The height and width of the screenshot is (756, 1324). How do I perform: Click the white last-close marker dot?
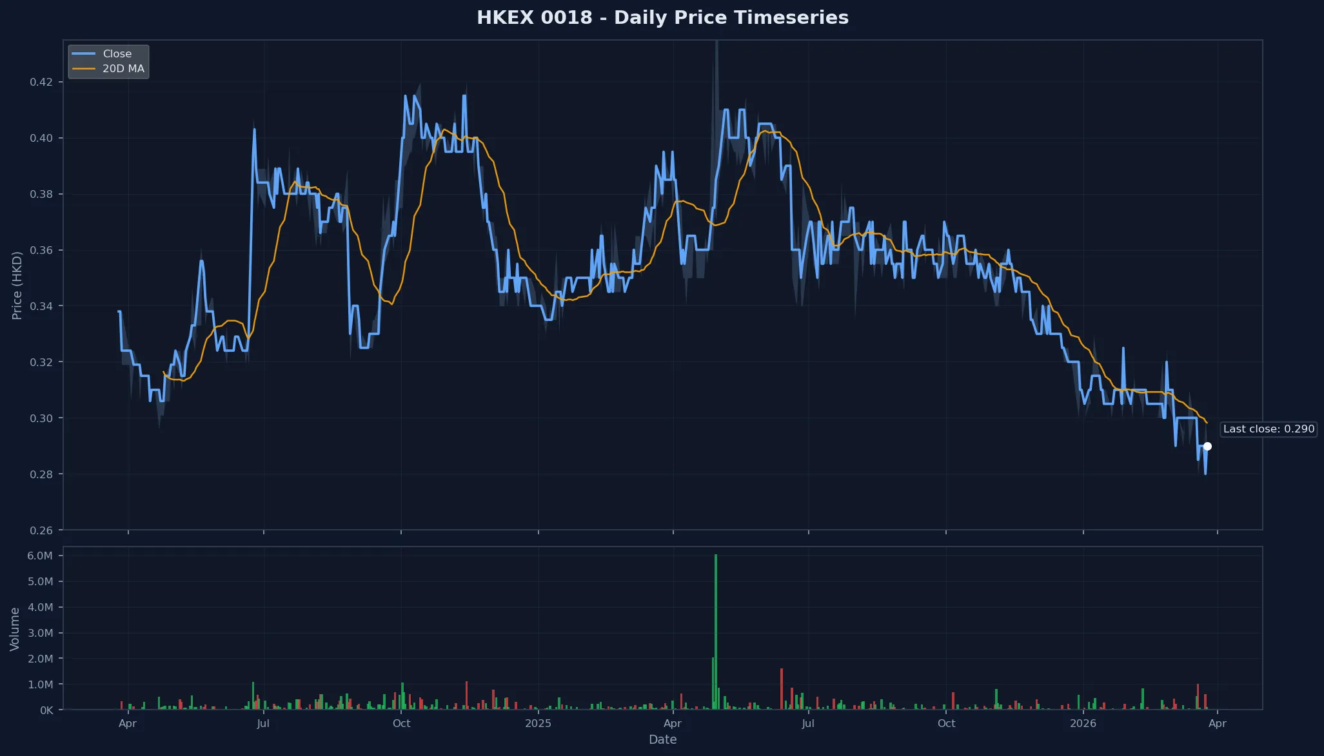(1207, 445)
